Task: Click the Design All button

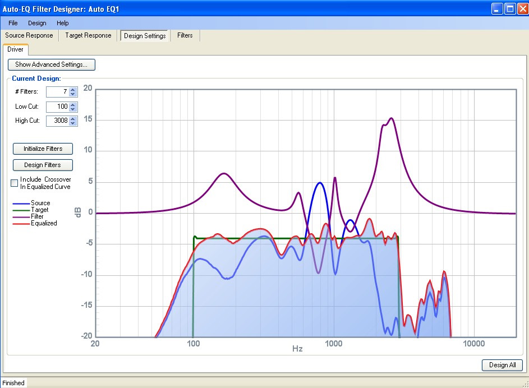Action: pyautogui.click(x=502, y=365)
